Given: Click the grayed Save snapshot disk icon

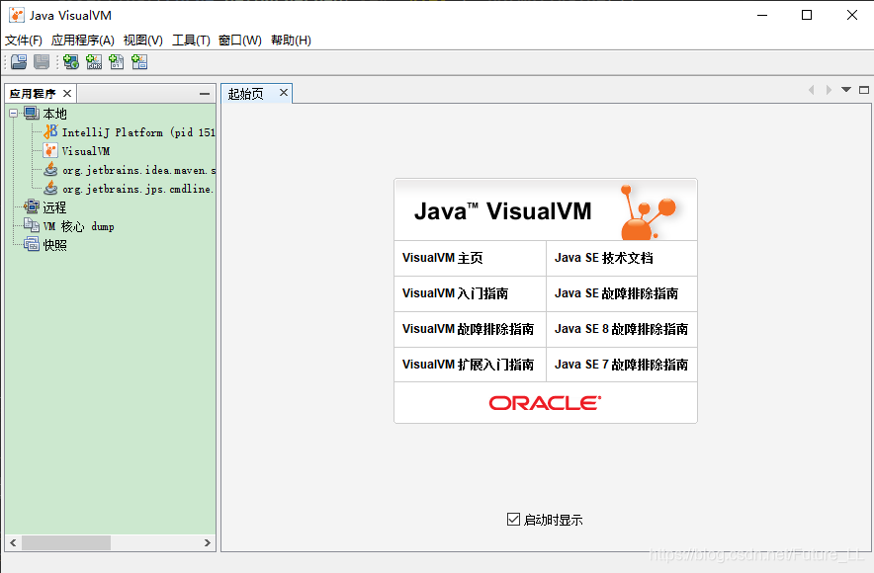Looking at the screenshot, I should (42, 62).
